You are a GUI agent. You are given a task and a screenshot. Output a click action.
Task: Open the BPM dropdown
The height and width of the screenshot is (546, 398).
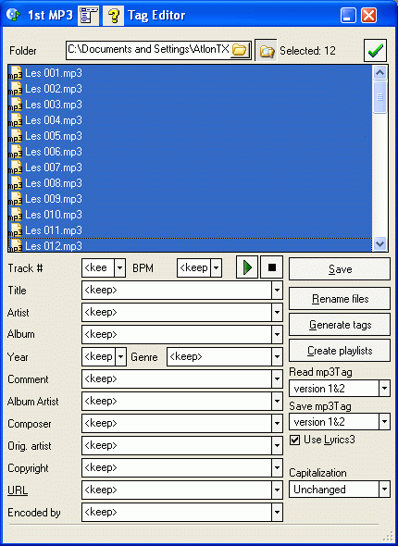pos(216,267)
